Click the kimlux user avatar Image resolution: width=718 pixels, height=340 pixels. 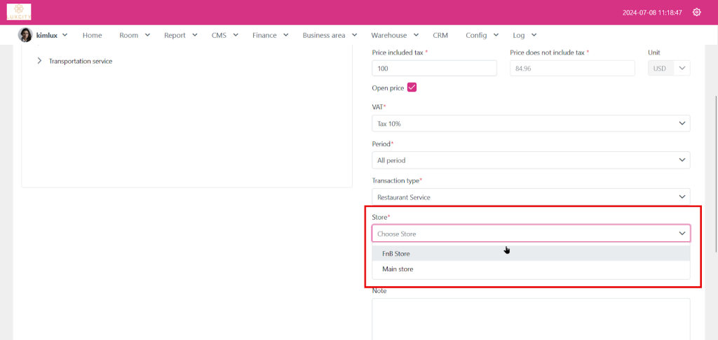tap(25, 35)
